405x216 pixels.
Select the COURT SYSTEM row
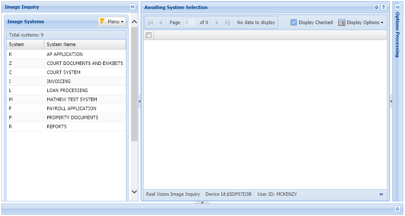coord(66,72)
